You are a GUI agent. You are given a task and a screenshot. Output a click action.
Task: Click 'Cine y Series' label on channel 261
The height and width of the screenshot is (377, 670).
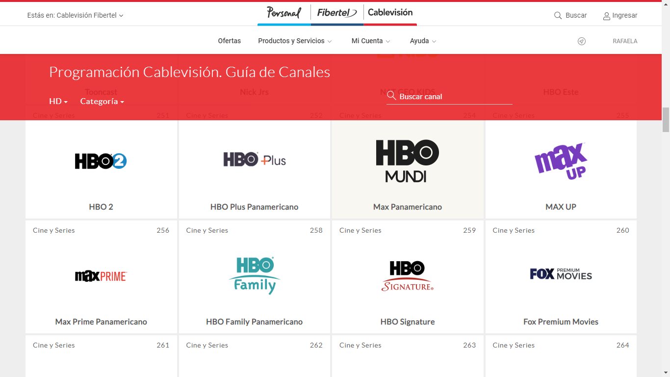[x=54, y=345]
